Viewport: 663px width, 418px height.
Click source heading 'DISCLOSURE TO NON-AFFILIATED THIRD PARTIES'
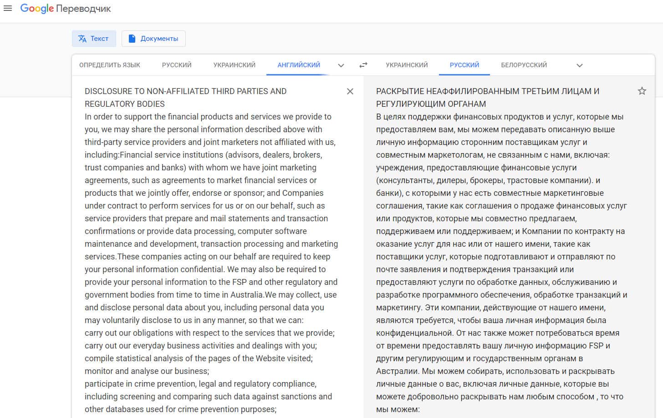(x=185, y=91)
